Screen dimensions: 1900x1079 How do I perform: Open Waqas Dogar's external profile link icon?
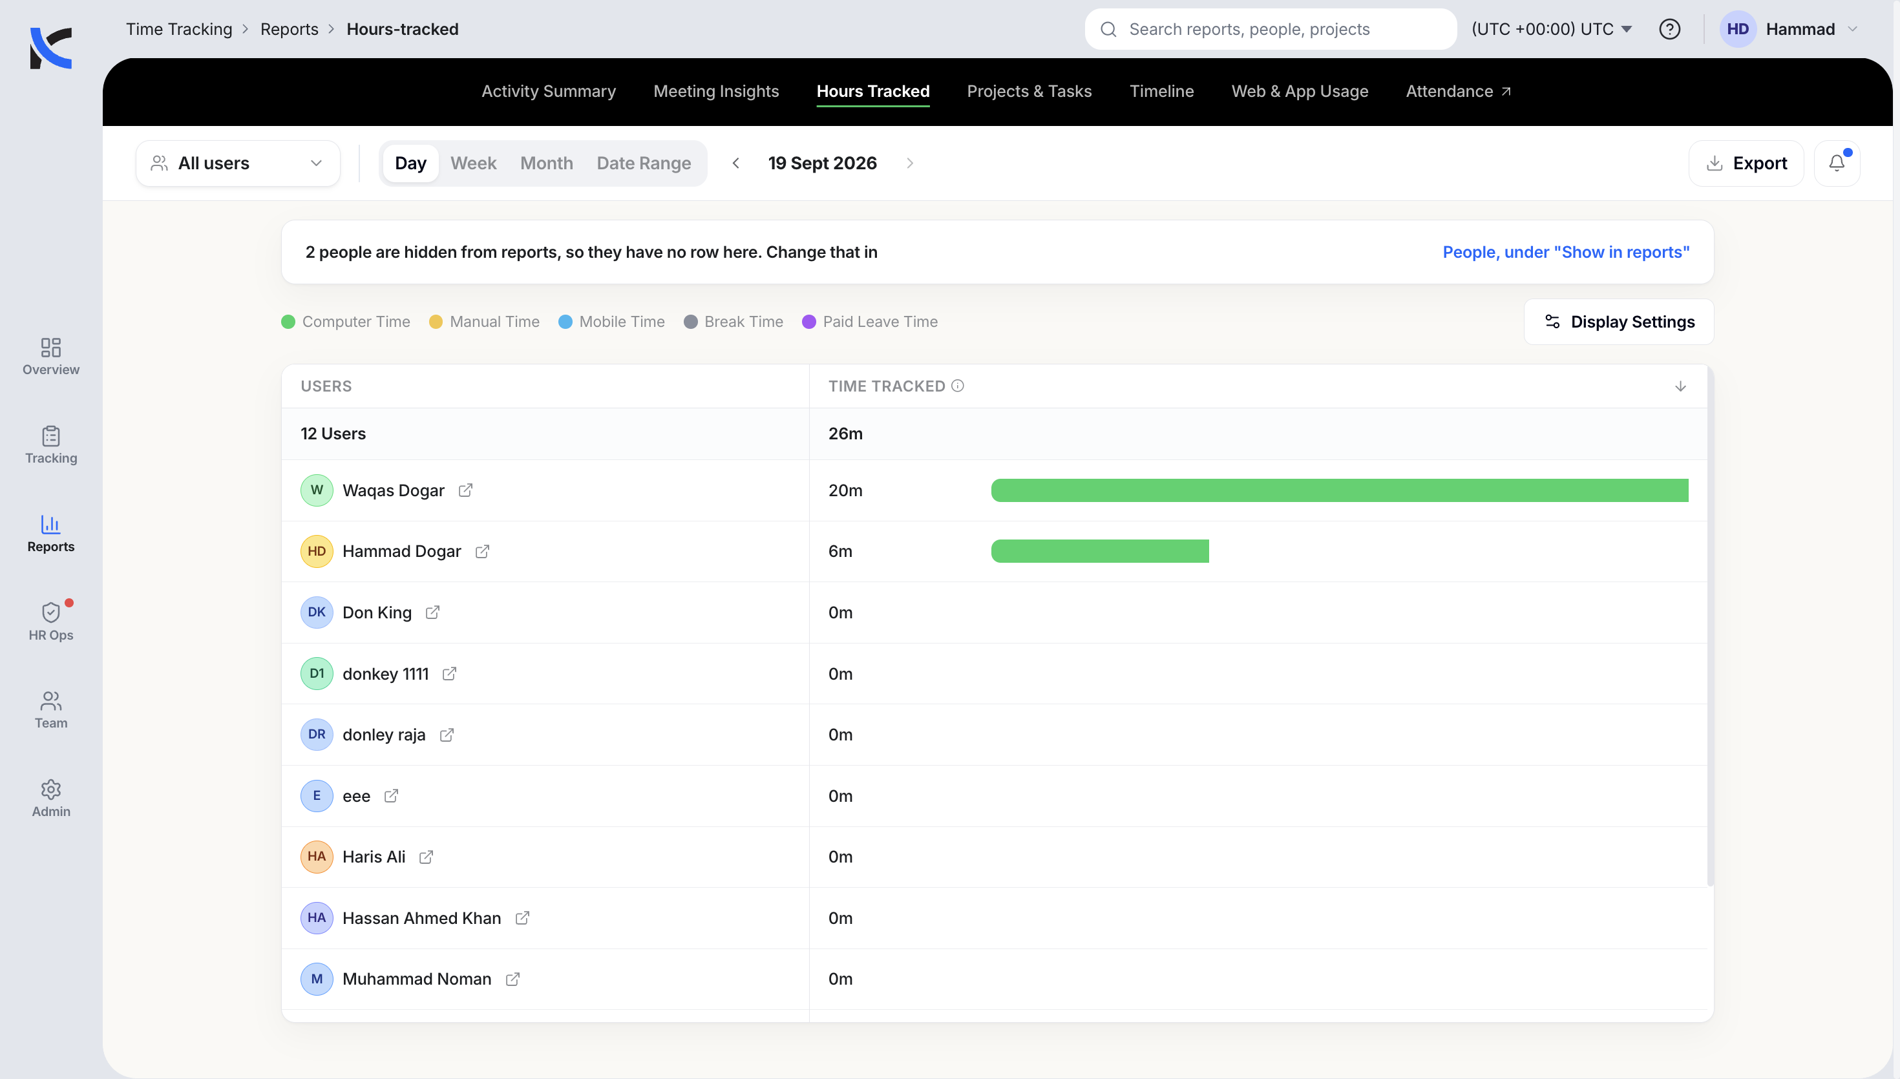(x=465, y=490)
